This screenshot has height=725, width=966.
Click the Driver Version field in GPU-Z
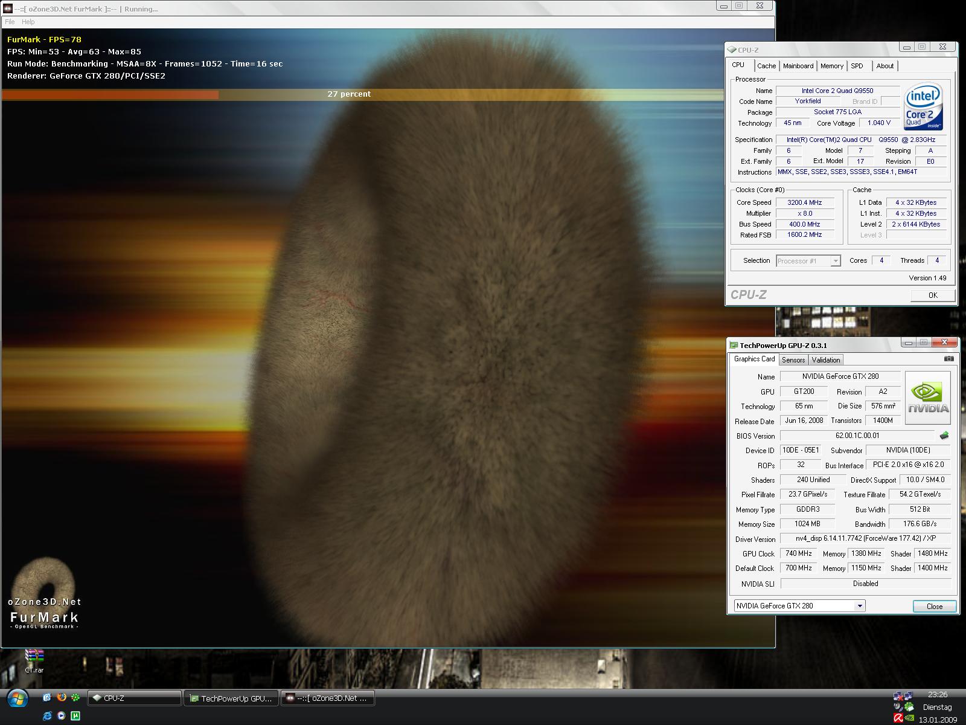866,538
